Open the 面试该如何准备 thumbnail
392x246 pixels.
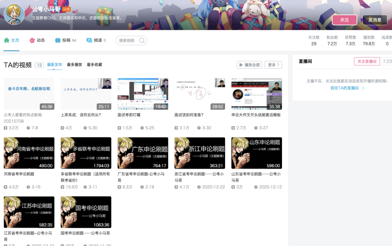[x=200, y=94]
